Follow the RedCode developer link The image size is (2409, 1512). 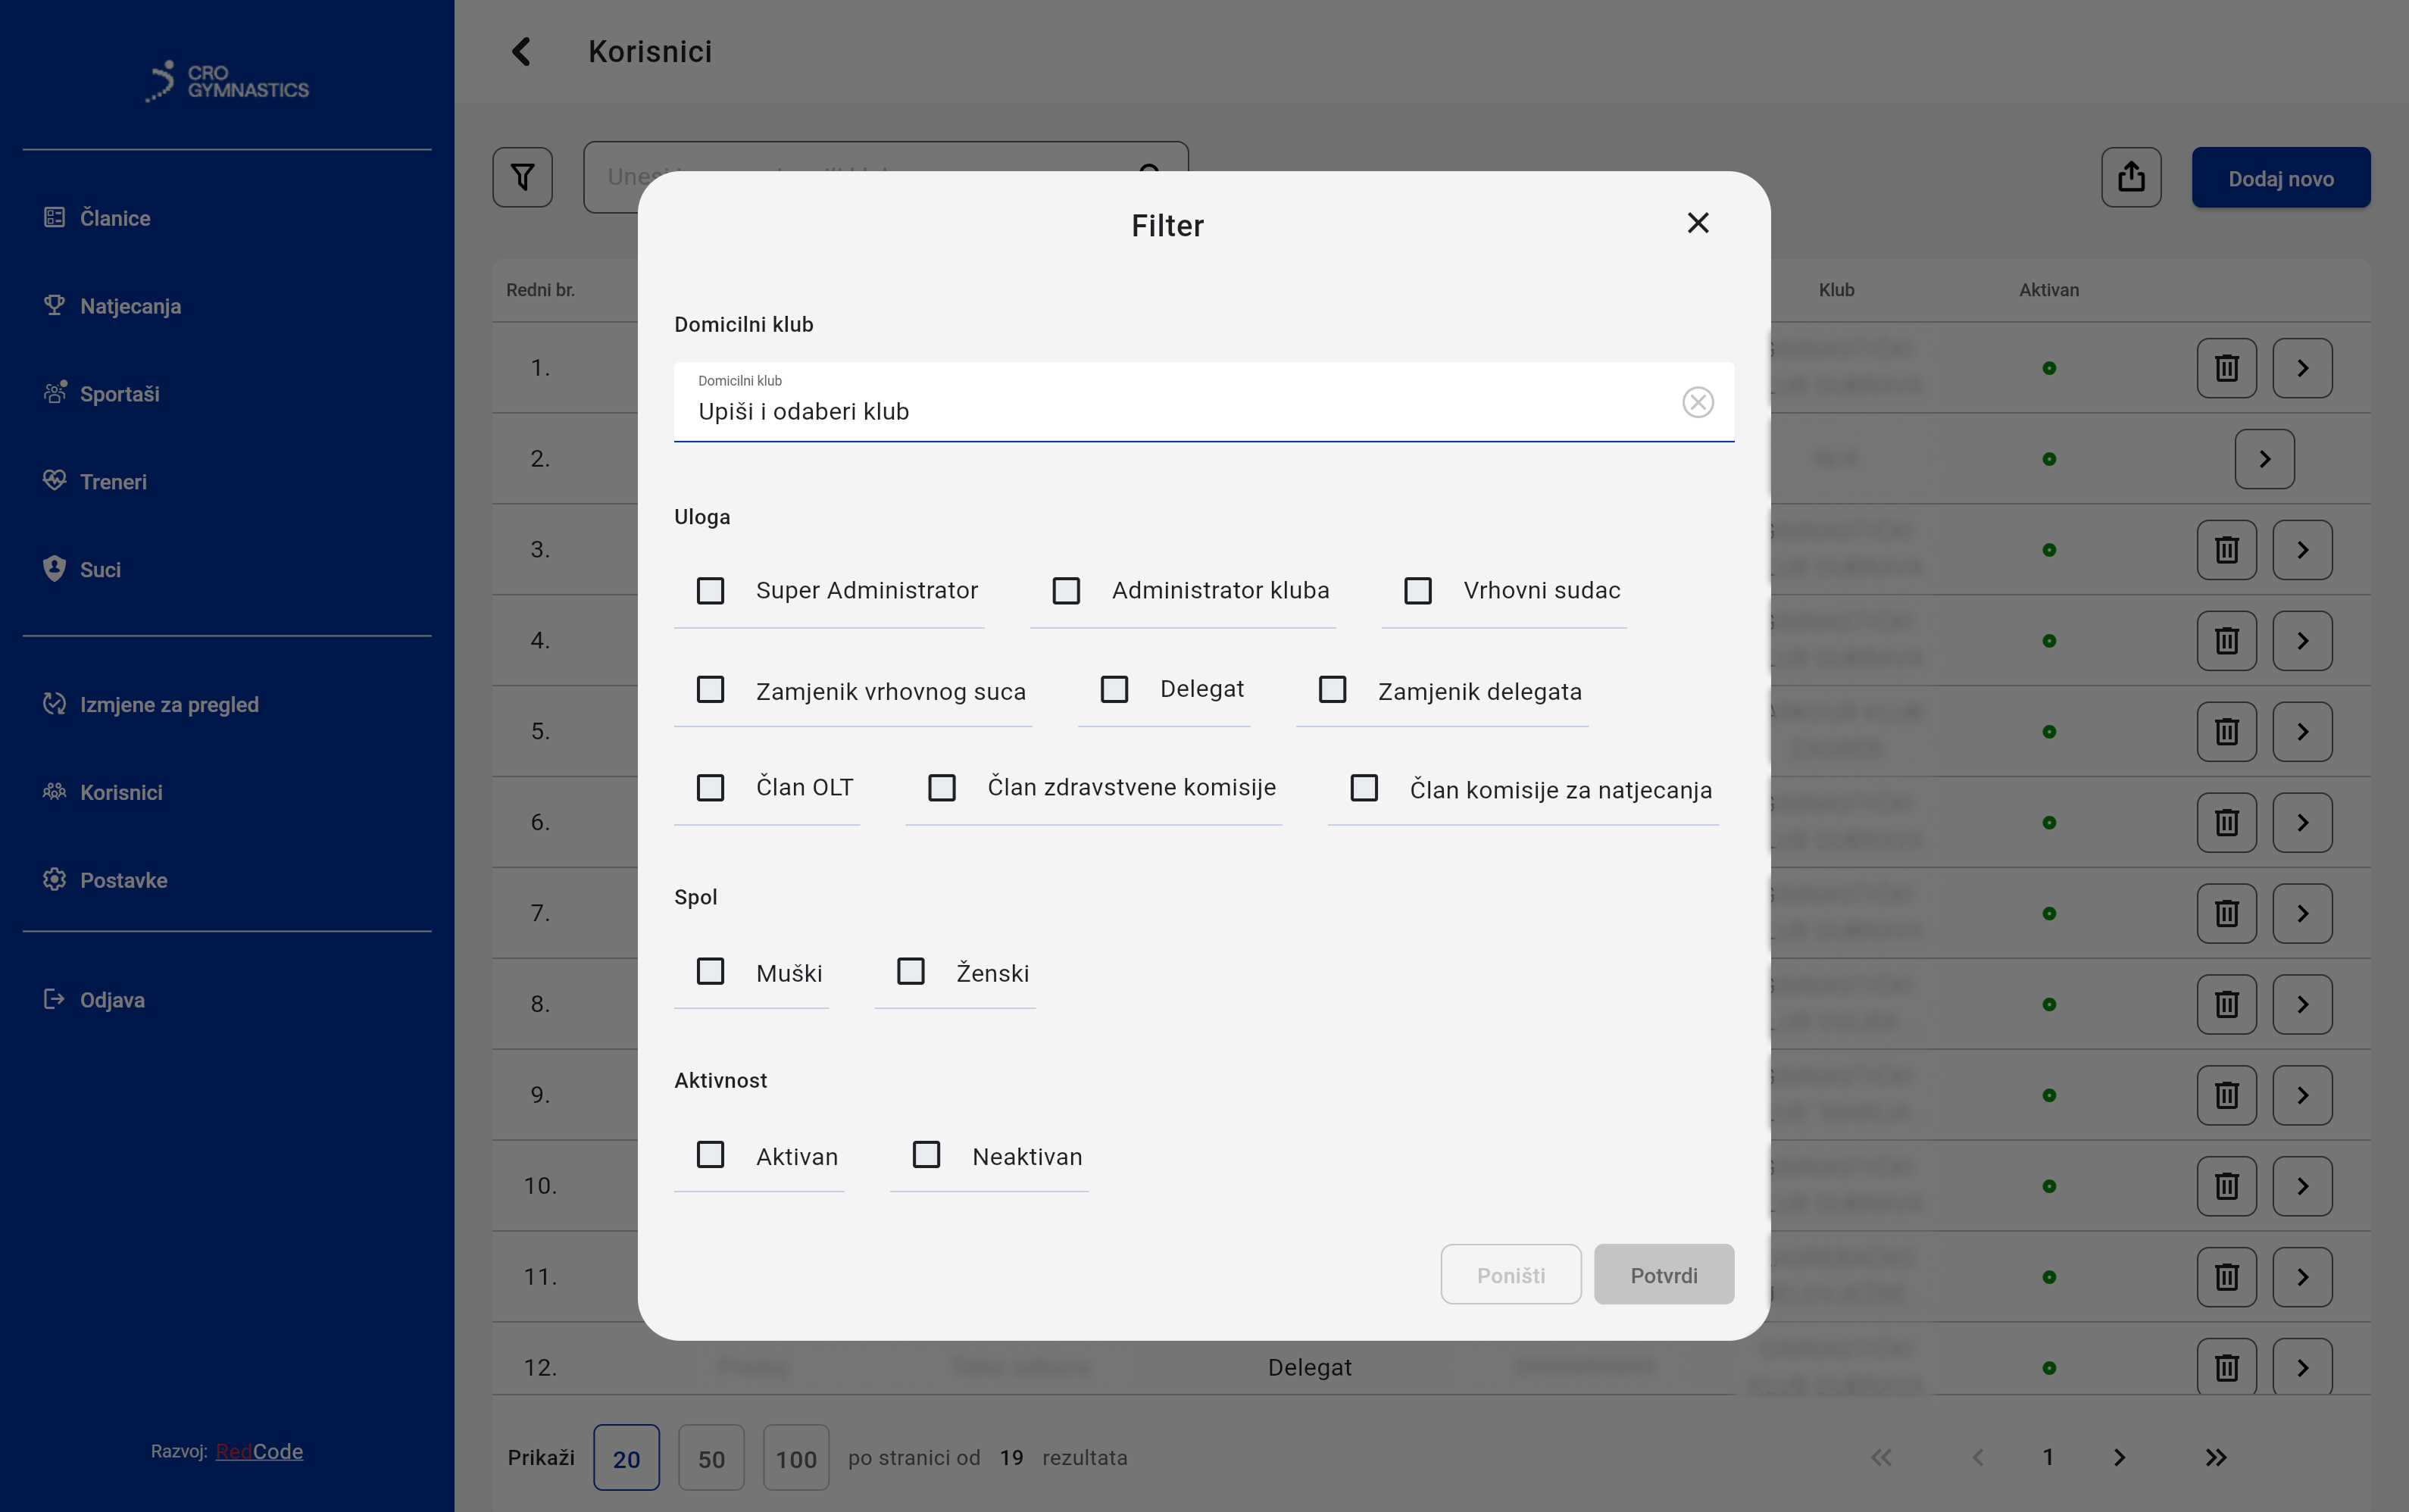click(259, 1451)
